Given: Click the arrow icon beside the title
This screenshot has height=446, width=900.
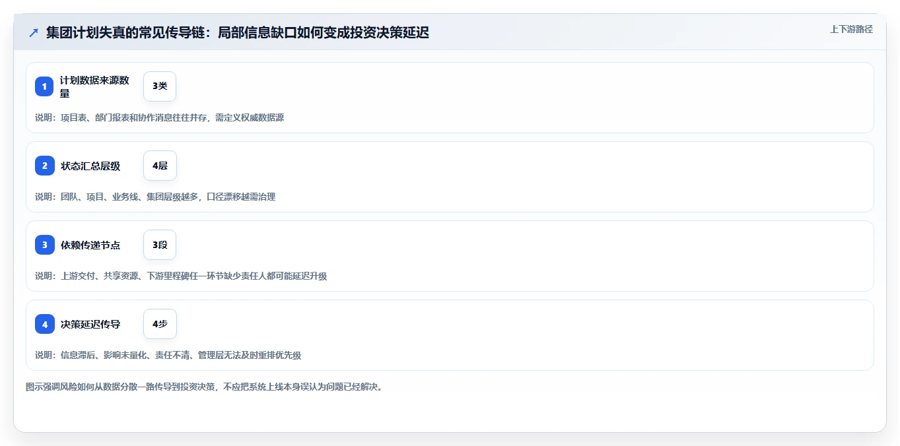Looking at the screenshot, I should (x=34, y=33).
